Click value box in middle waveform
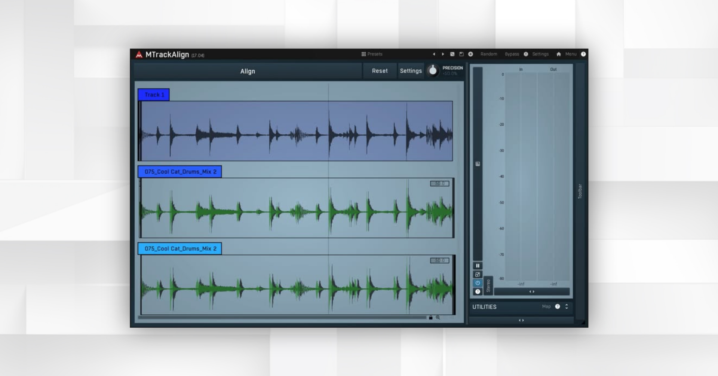Image resolution: width=718 pixels, height=376 pixels. (439, 184)
